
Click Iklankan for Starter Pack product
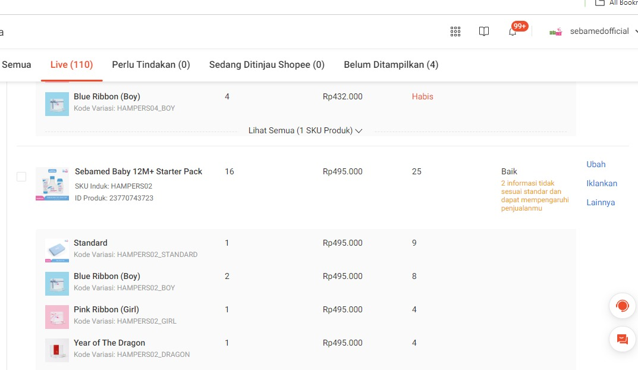tap(601, 183)
